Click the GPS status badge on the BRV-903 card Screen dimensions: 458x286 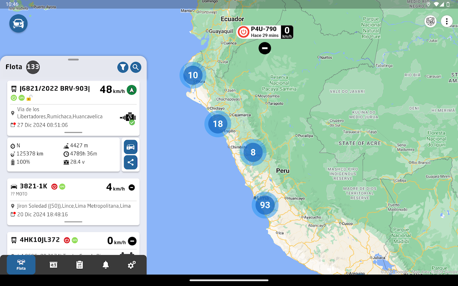[21, 98]
